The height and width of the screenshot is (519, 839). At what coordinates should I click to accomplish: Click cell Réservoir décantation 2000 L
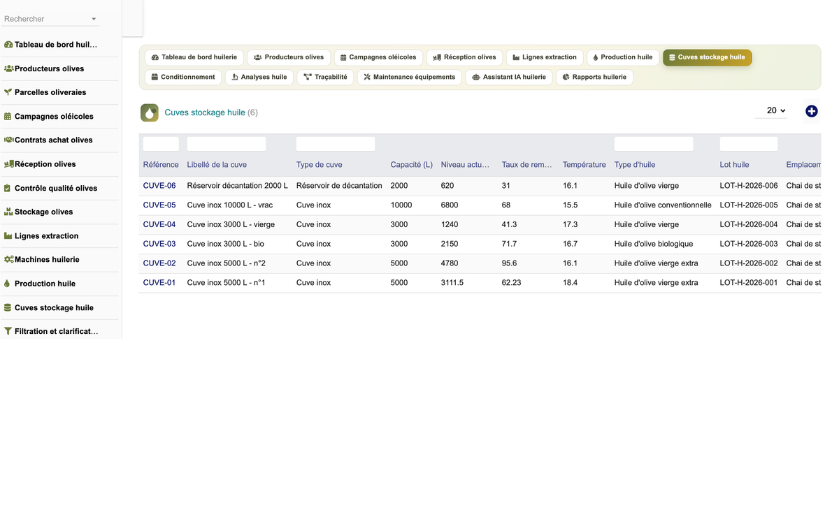click(238, 186)
